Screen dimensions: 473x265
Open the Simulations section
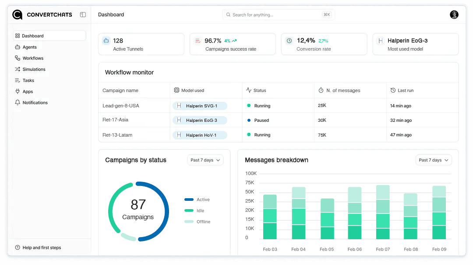coord(34,69)
